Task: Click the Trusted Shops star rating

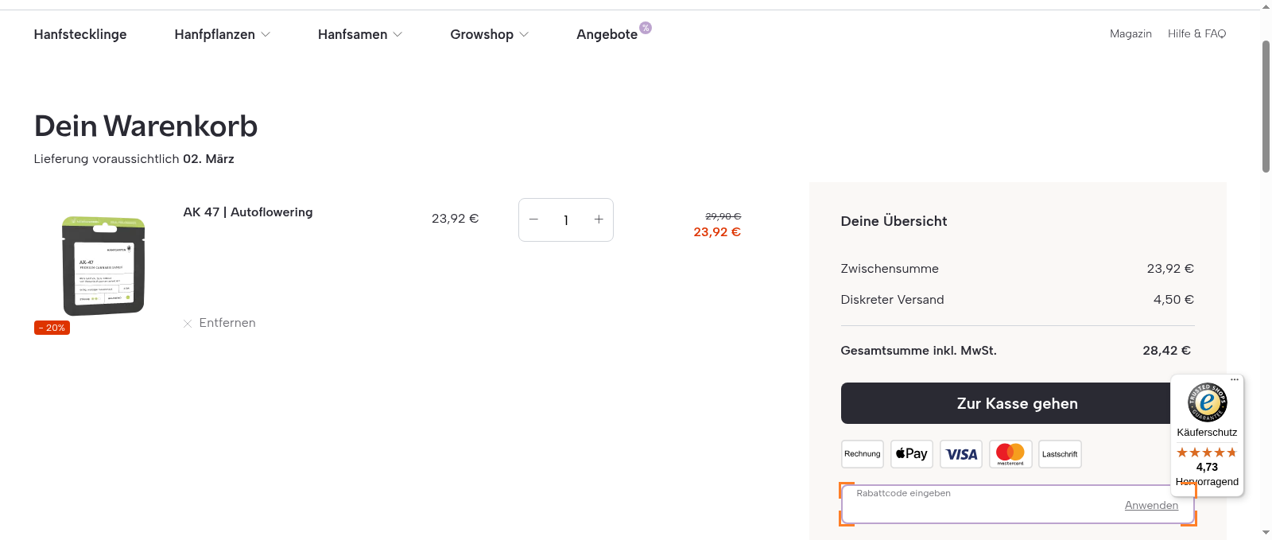Action: (x=1207, y=453)
